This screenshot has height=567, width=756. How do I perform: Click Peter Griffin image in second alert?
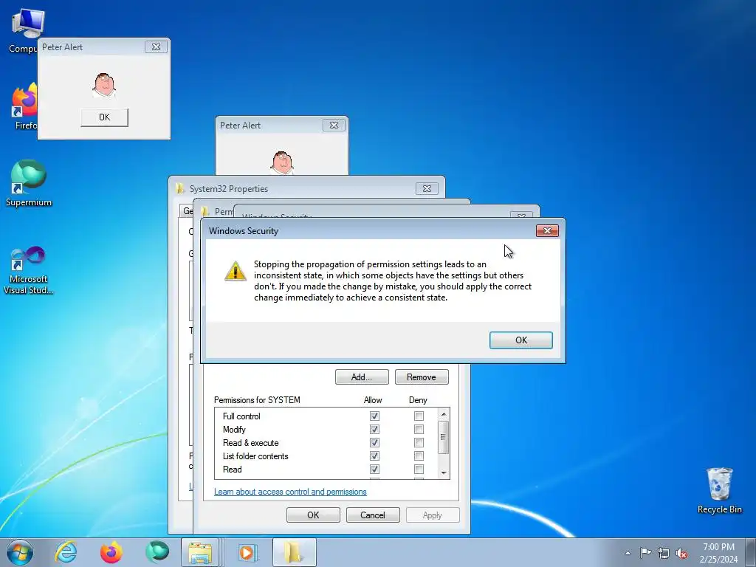[282, 163]
